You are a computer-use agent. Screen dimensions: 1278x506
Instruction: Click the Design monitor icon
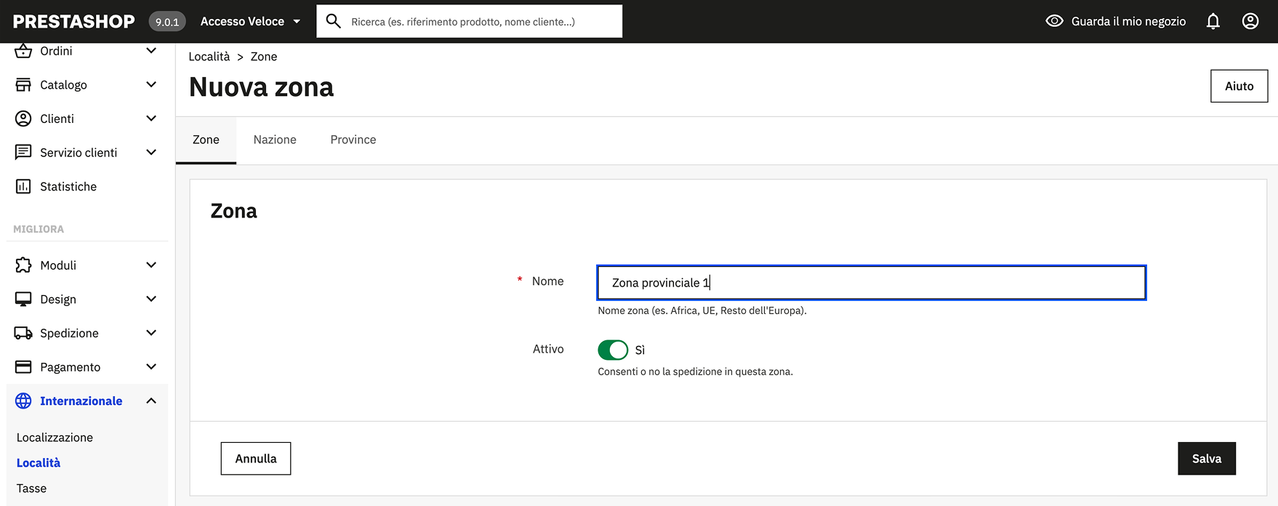click(23, 300)
